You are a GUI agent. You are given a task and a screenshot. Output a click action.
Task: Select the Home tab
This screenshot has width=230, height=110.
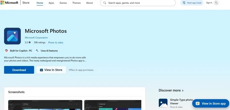pos(40,3)
